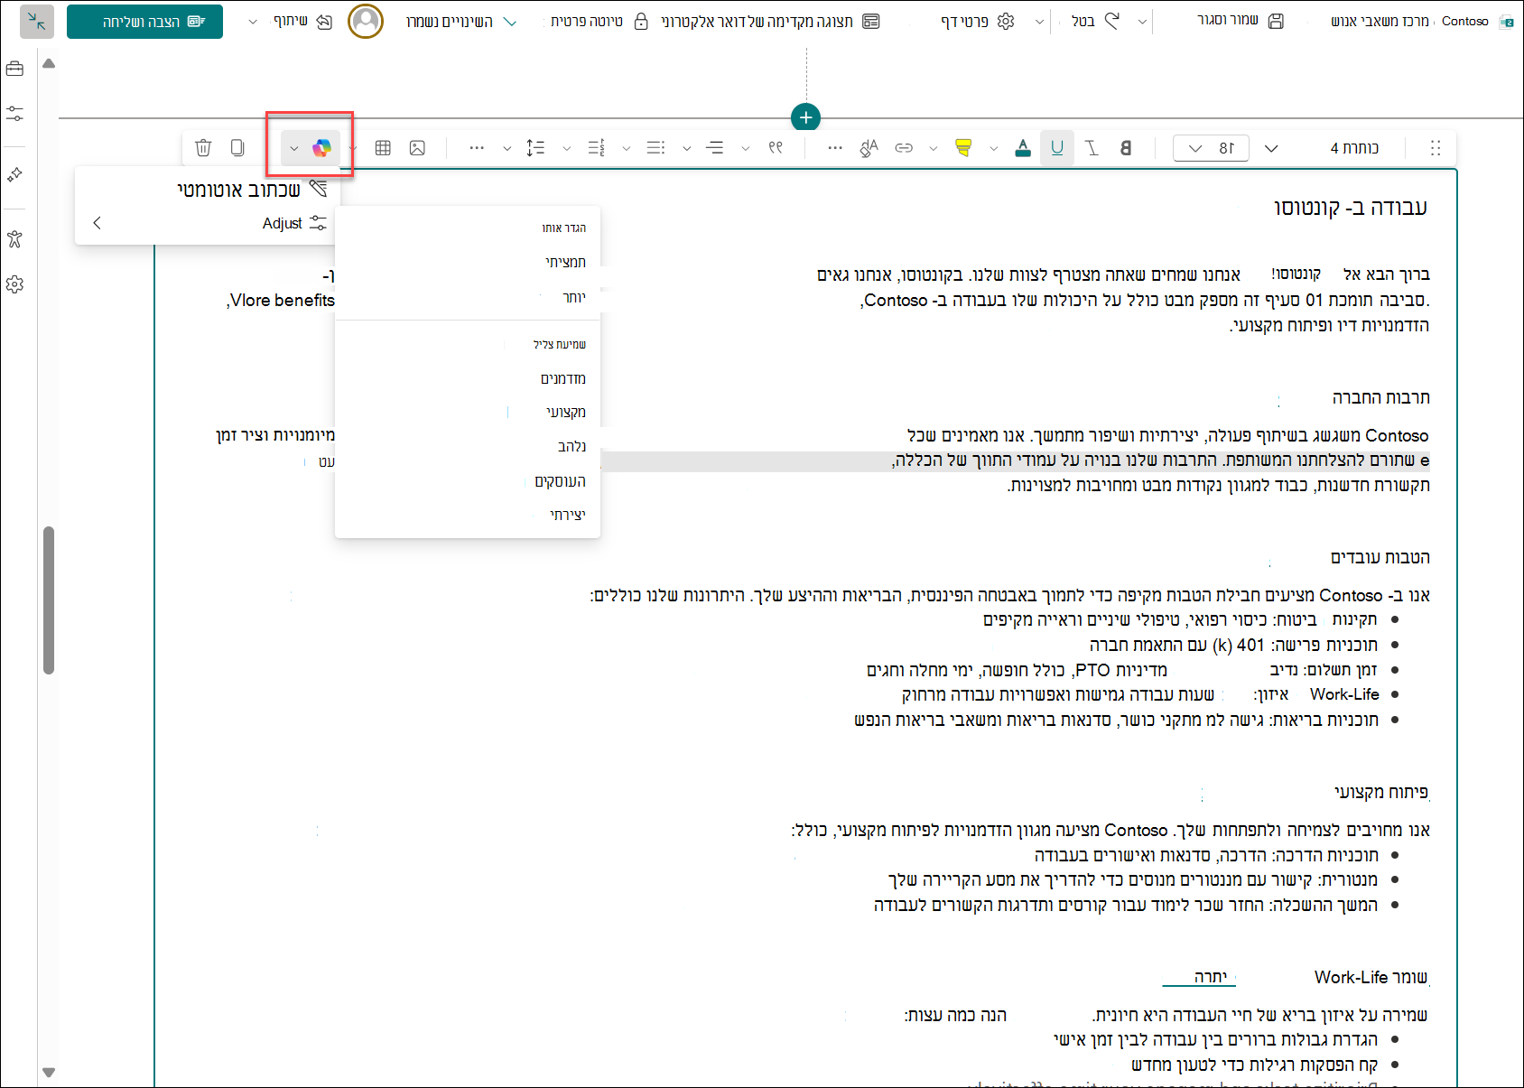Open more text options in the toolbar's right group

click(x=835, y=148)
